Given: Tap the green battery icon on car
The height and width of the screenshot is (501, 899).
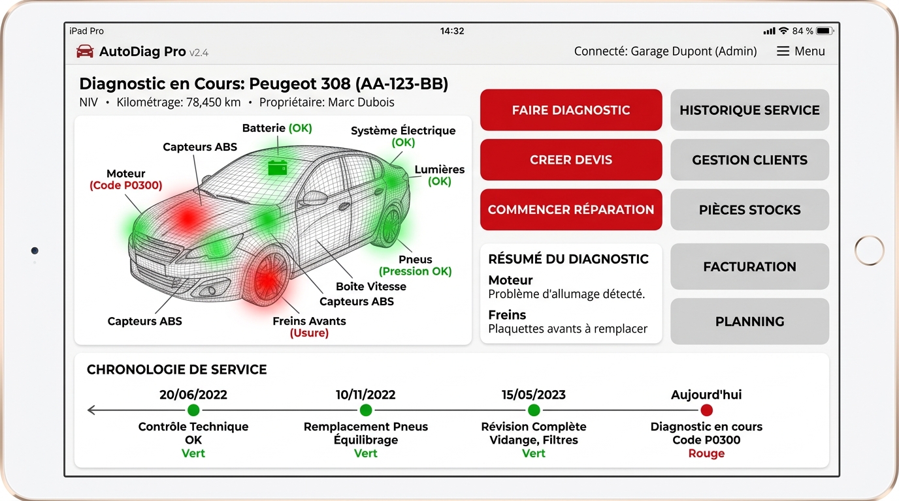Looking at the screenshot, I should (x=278, y=168).
